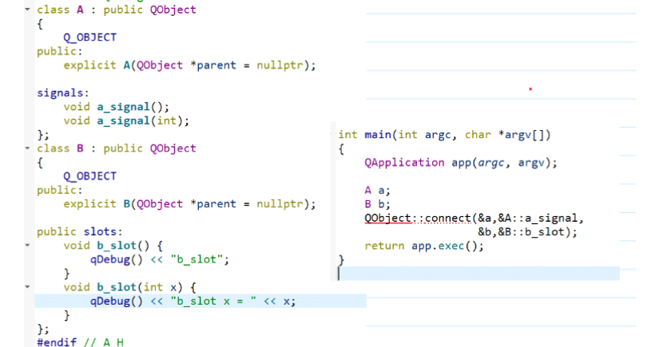Collapse the class A fold arrow
This screenshot has width=671, height=347.
point(28,10)
